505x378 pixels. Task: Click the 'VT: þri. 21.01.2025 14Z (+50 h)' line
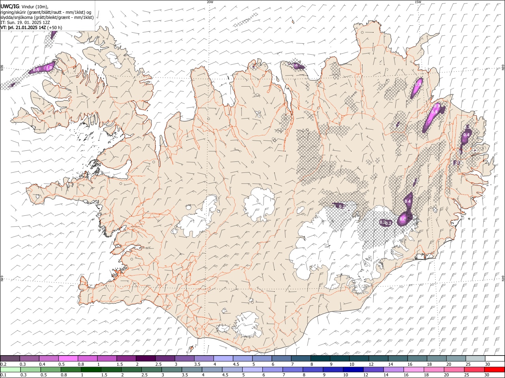[32, 28]
